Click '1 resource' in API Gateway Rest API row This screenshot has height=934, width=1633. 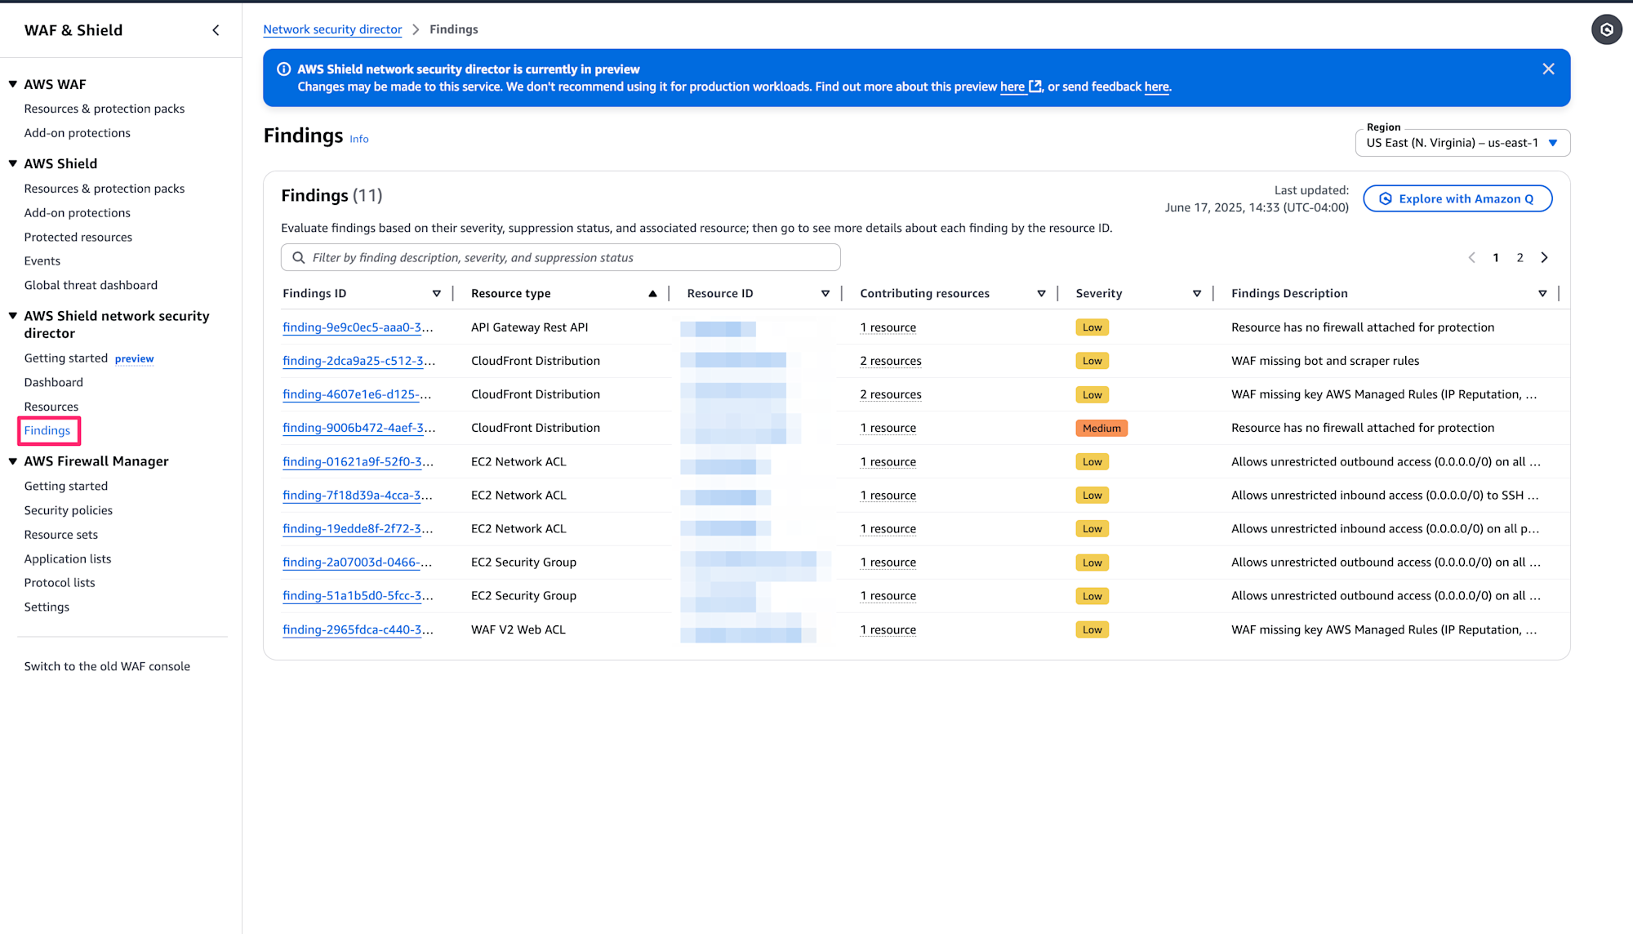pyautogui.click(x=888, y=327)
